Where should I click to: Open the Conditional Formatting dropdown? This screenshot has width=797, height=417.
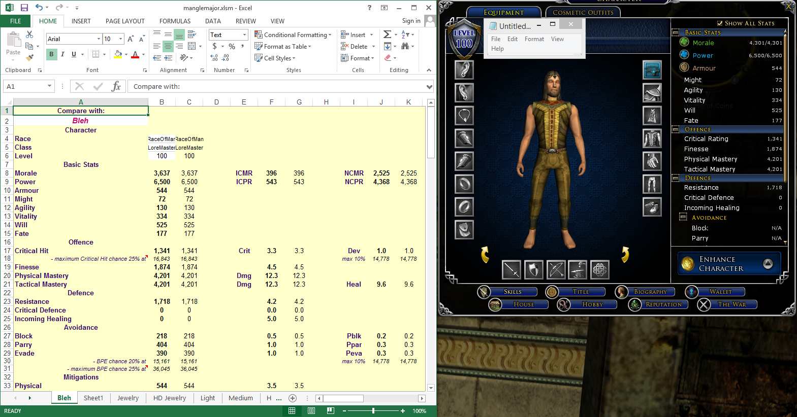293,34
